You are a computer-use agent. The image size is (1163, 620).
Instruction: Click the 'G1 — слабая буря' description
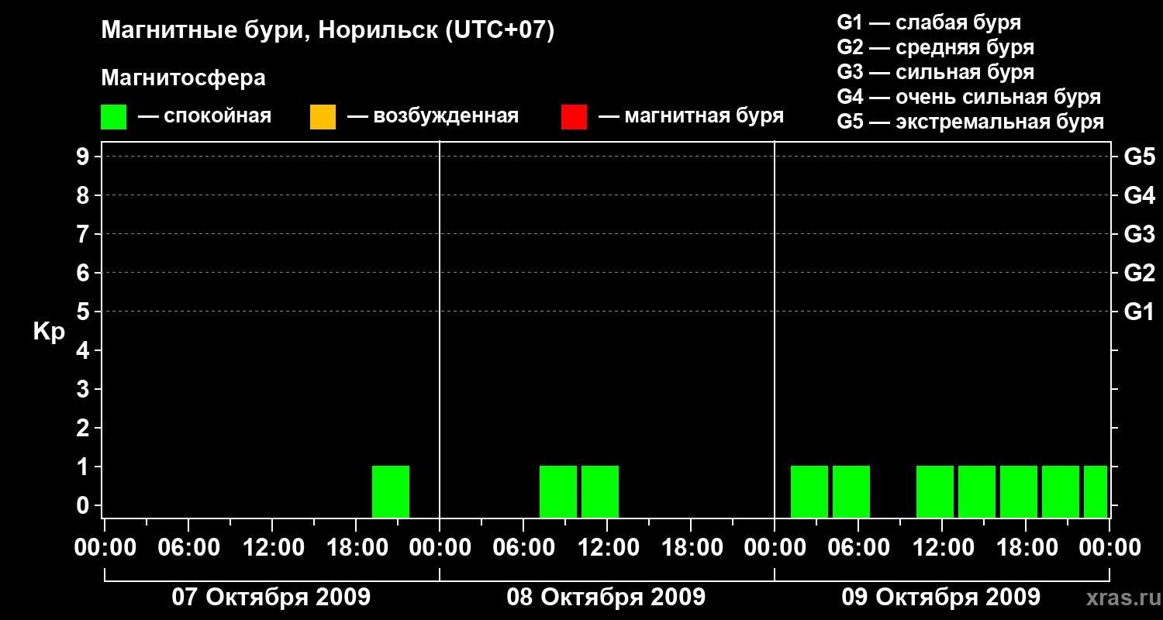coord(929,22)
